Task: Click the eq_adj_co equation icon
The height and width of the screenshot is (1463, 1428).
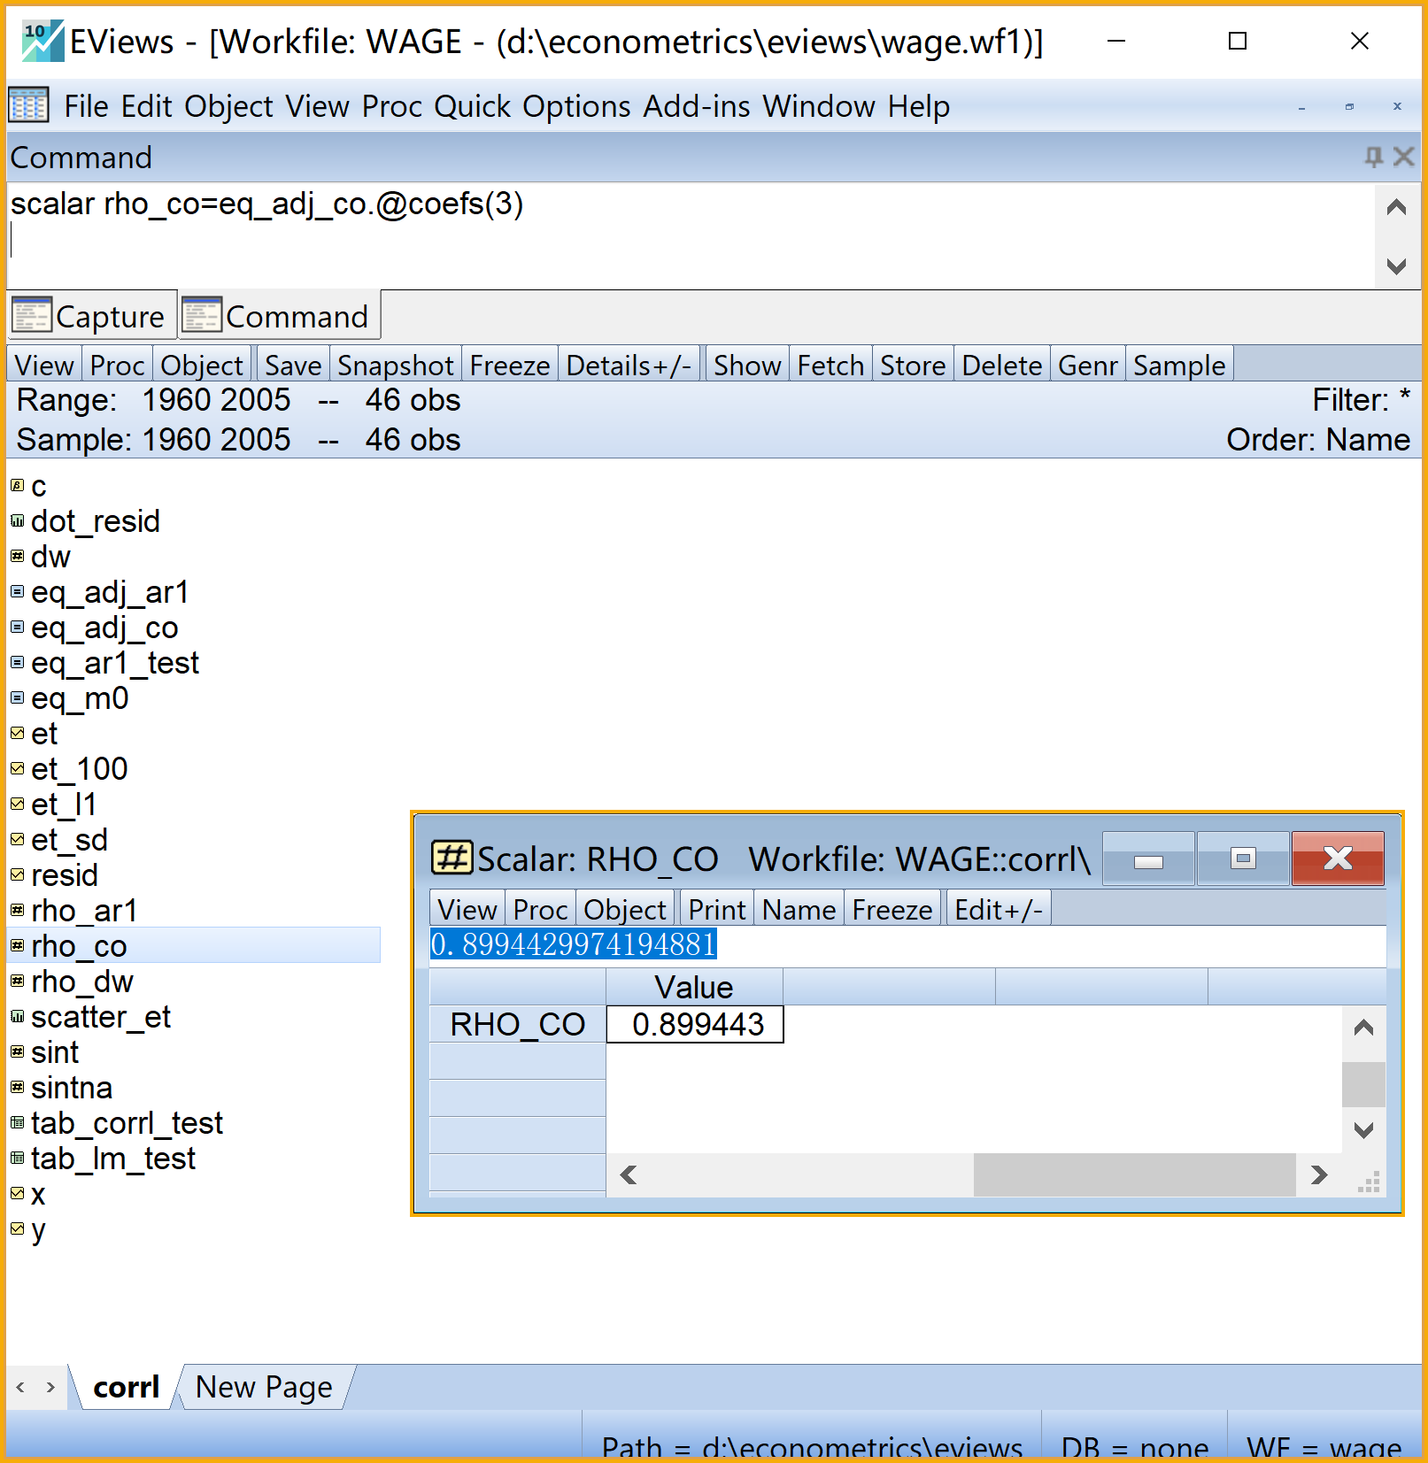Action: [17, 627]
